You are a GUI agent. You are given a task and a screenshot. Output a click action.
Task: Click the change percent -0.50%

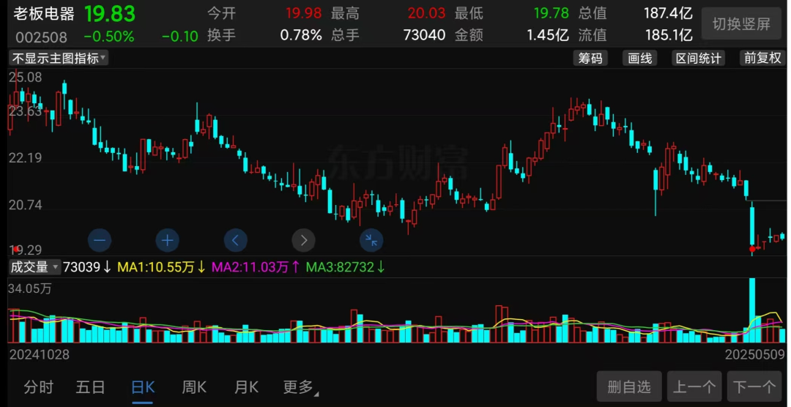[x=109, y=37]
